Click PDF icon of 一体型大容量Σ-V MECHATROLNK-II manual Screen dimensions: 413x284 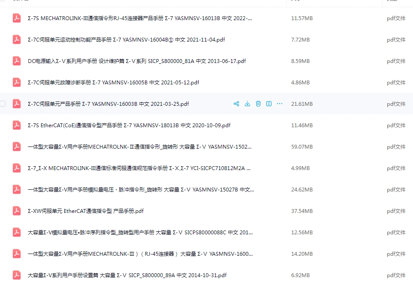17,146
